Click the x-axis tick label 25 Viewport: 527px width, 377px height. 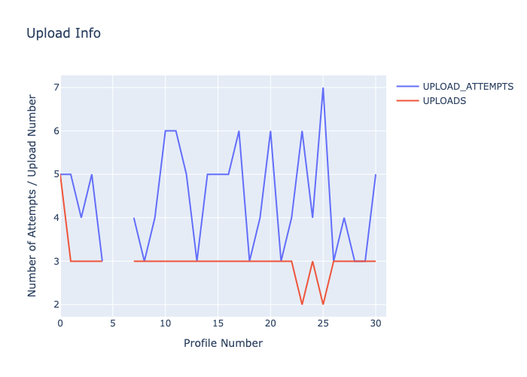[323, 323]
